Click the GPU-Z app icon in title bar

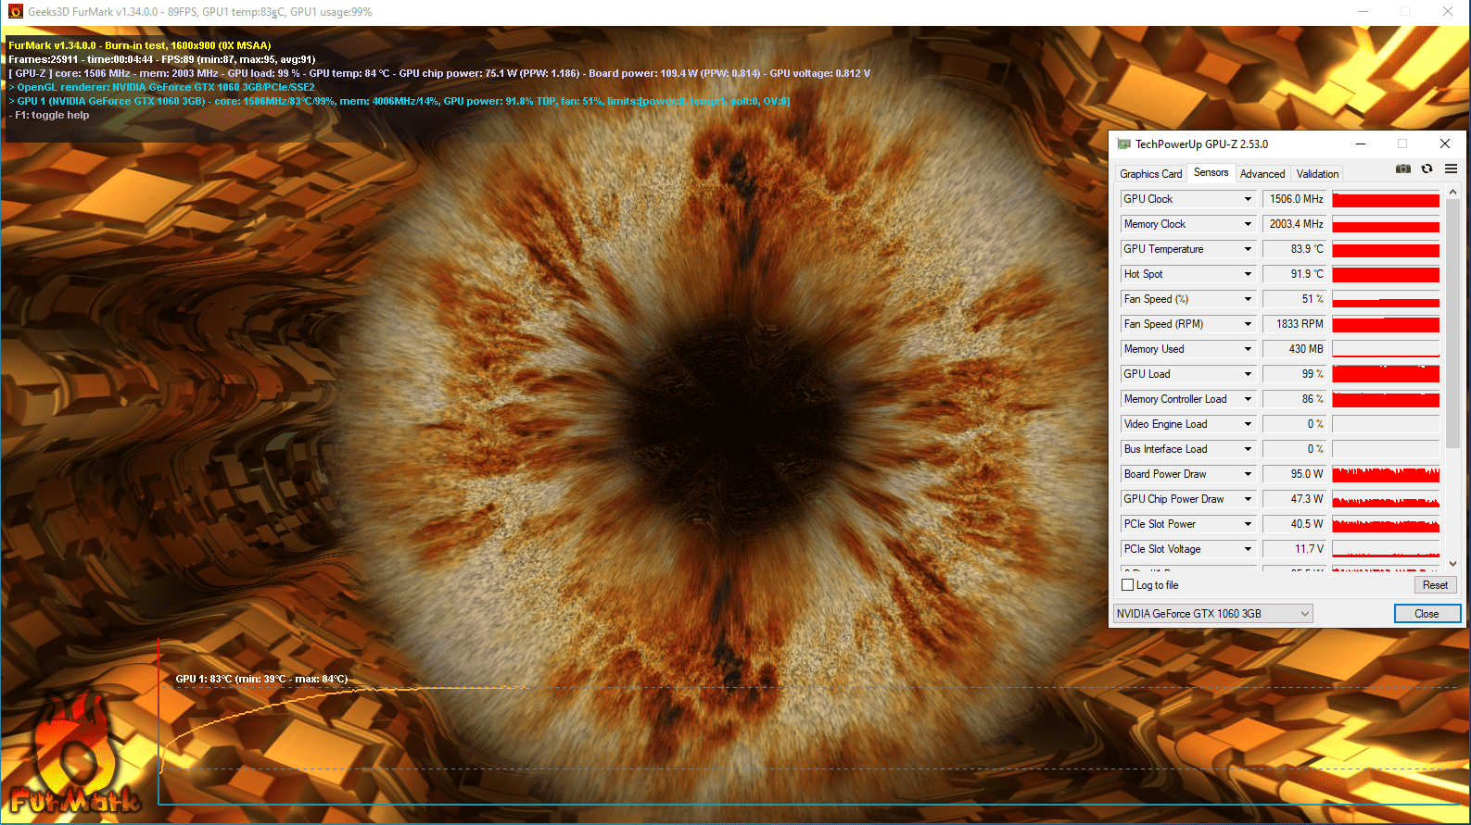pos(1123,144)
